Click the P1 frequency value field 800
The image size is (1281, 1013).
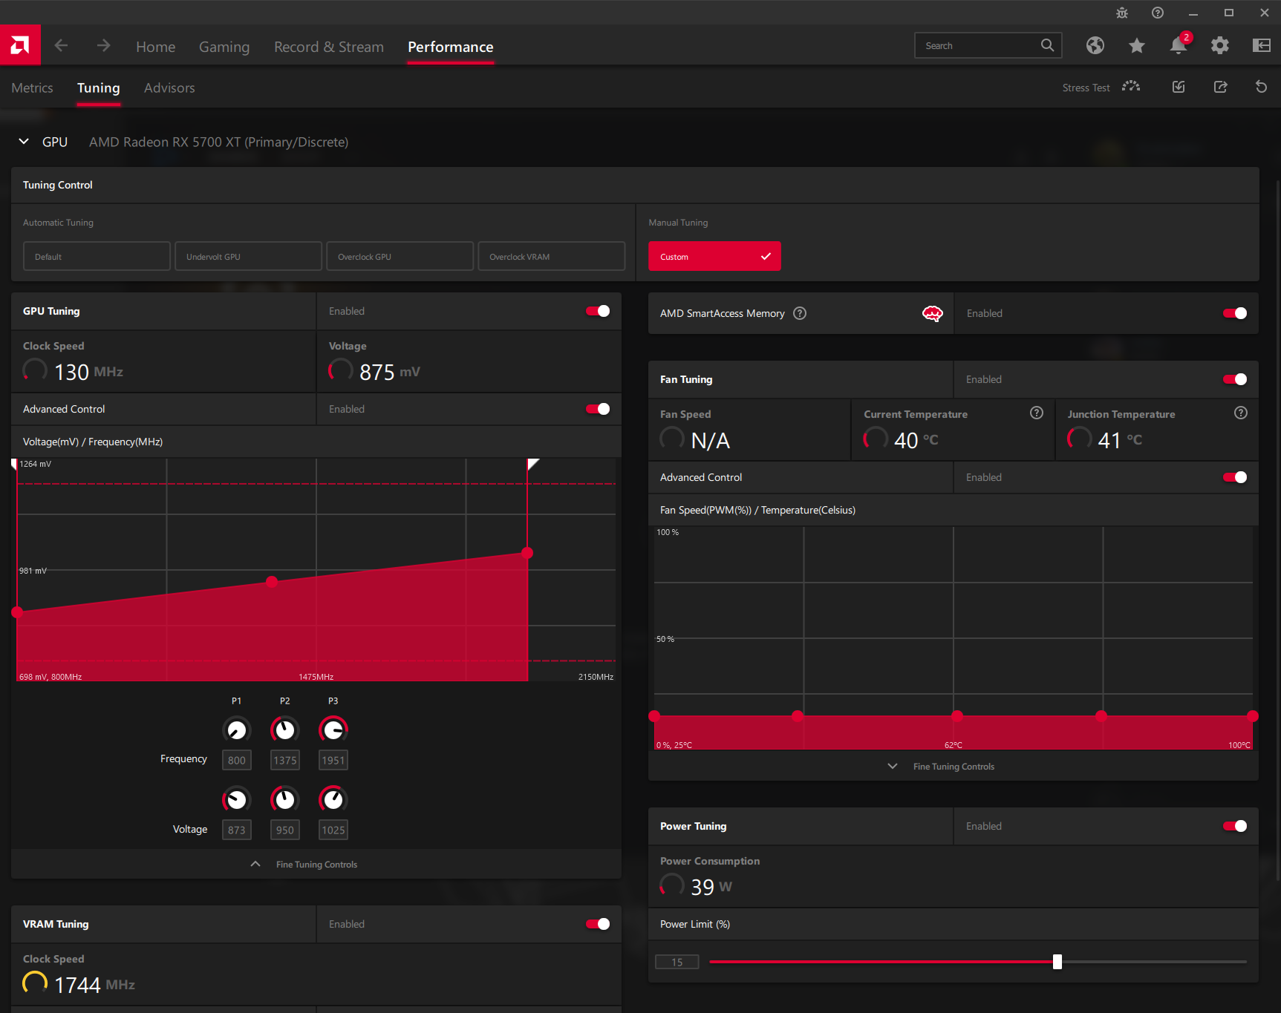click(x=237, y=760)
